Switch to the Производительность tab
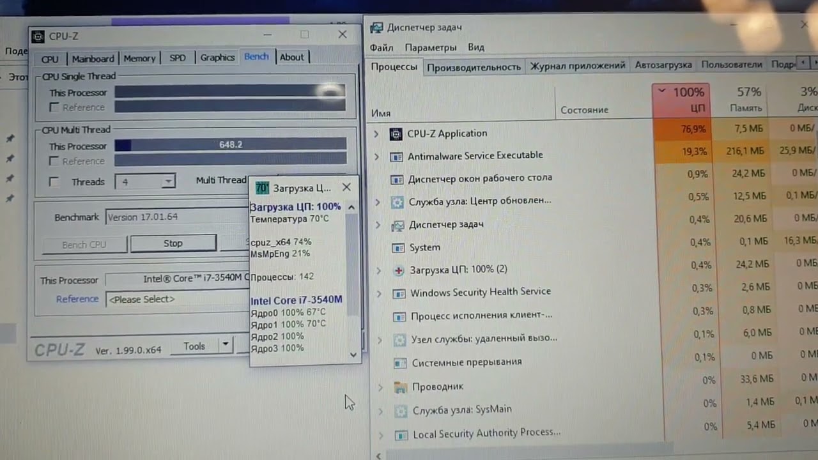This screenshot has height=460, width=818. click(x=474, y=66)
